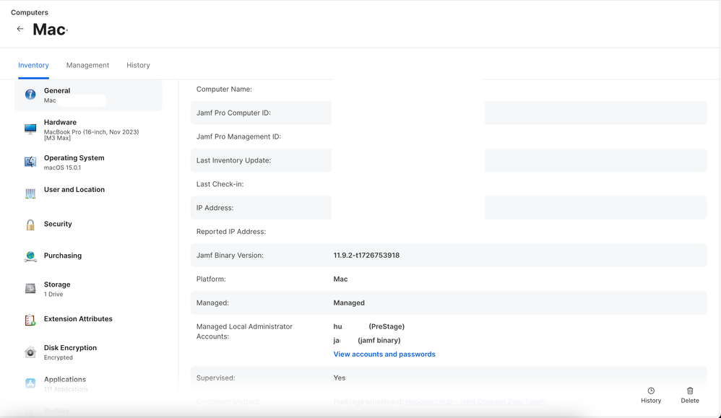The width and height of the screenshot is (721, 418).
Task: Select the Operating System Finder icon
Action: click(x=30, y=162)
